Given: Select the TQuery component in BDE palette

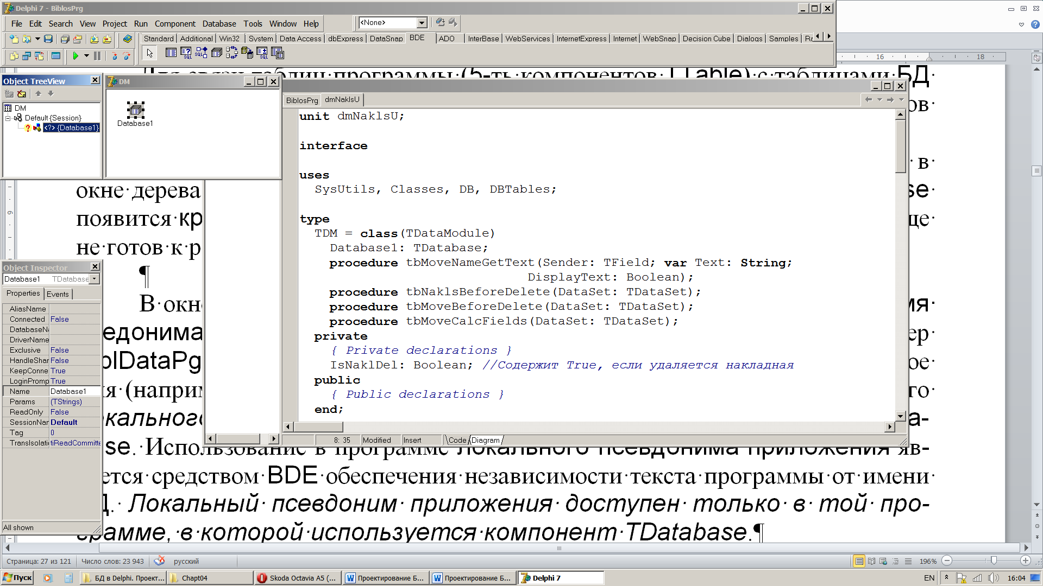Looking at the screenshot, I should [186, 53].
